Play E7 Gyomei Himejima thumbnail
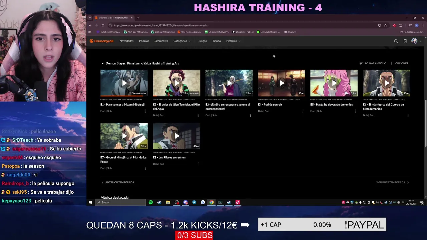This screenshot has height=240, width=427. 124,136
